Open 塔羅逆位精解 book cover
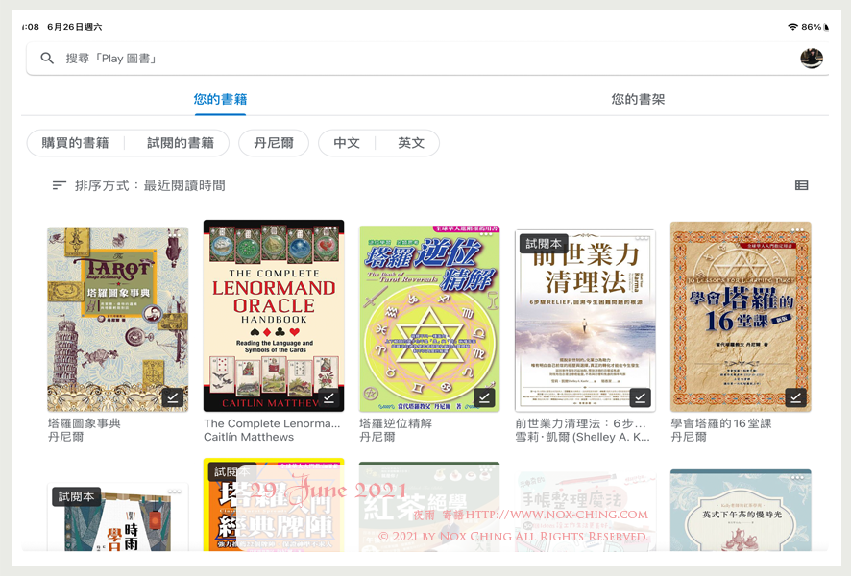This screenshot has height=576, width=851. pos(429,319)
